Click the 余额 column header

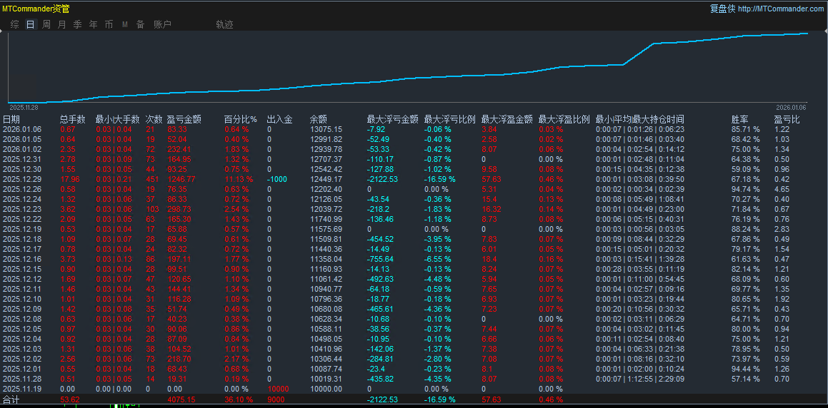point(319,120)
